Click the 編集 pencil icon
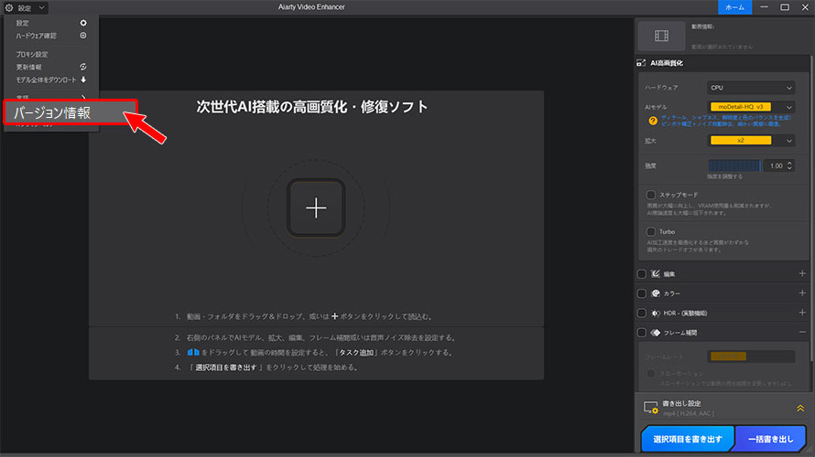Image resolution: width=815 pixels, height=457 pixels. [x=656, y=274]
